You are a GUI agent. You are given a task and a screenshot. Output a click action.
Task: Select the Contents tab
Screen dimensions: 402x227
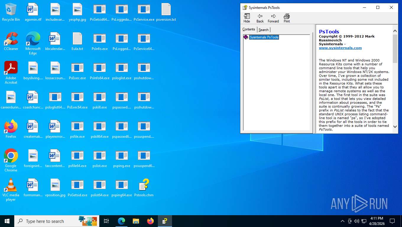(249, 29)
